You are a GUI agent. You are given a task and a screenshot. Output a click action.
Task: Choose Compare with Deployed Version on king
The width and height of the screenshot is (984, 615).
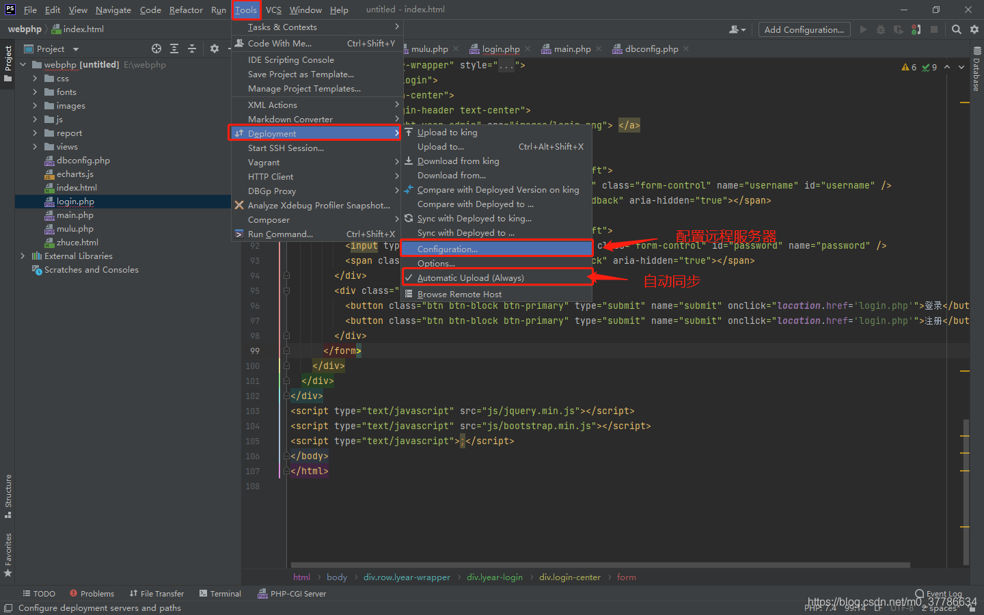click(497, 189)
